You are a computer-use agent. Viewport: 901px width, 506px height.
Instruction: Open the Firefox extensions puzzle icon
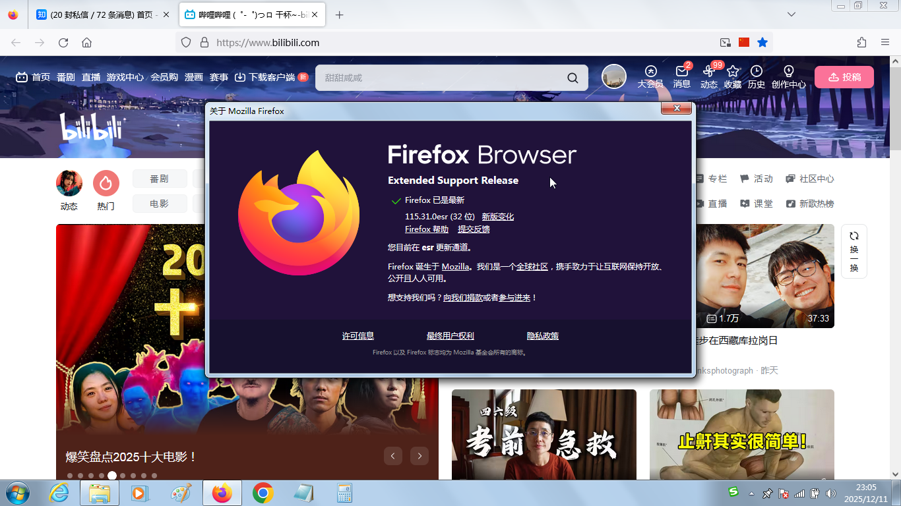tap(861, 42)
